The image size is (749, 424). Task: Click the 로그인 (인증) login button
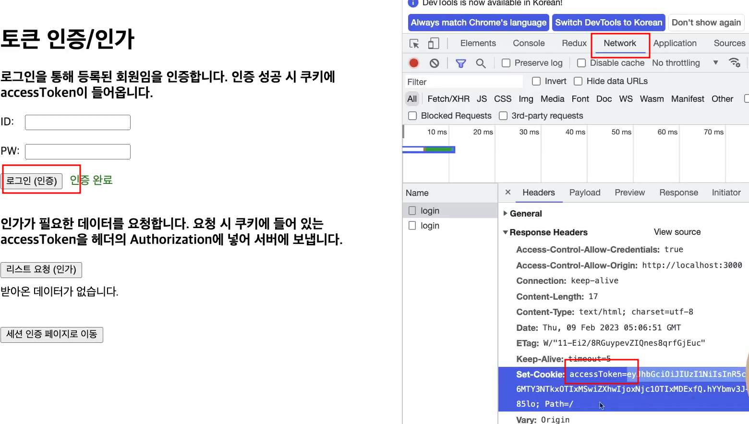(32, 181)
